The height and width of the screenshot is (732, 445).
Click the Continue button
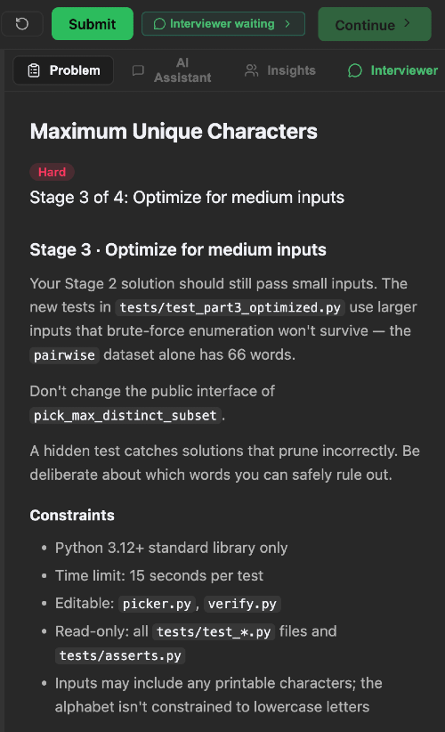tap(375, 24)
